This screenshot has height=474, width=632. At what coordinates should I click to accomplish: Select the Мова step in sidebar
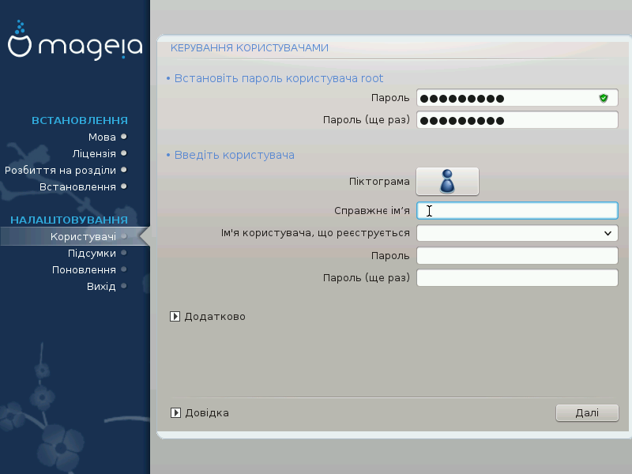[102, 137]
